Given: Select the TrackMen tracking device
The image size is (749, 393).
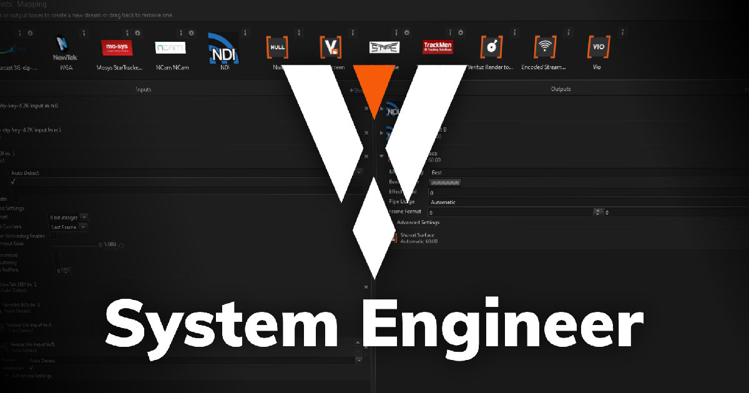Looking at the screenshot, I should pos(438,47).
